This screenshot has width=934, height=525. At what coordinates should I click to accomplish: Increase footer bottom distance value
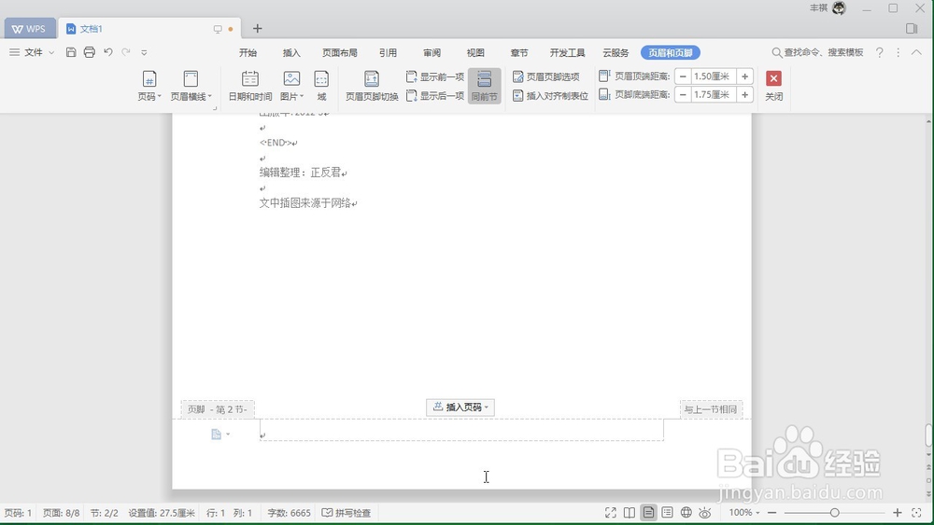pyautogui.click(x=744, y=94)
